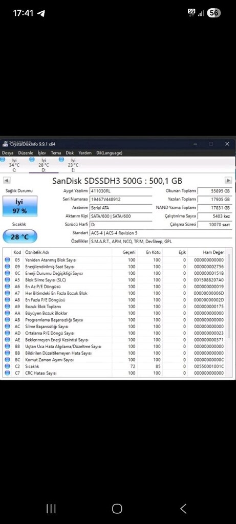The image size is (236, 524).
Task: Open the Dosya menu
Action: [x=8, y=153]
